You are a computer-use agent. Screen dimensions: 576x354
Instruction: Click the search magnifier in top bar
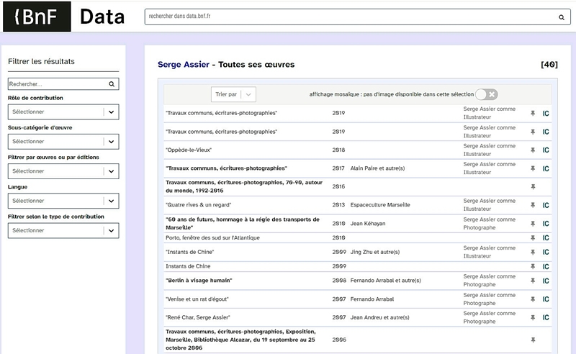pyautogui.click(x=562, y=17)
